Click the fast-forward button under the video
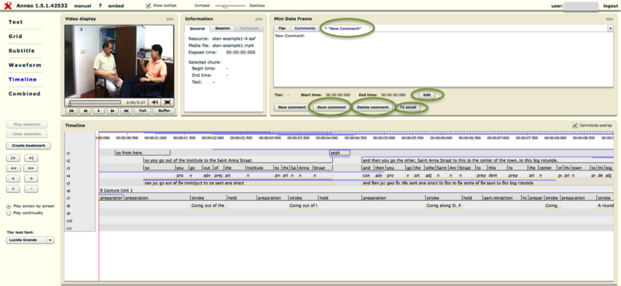The image size is (621, 286). click(x=112, y=111)
